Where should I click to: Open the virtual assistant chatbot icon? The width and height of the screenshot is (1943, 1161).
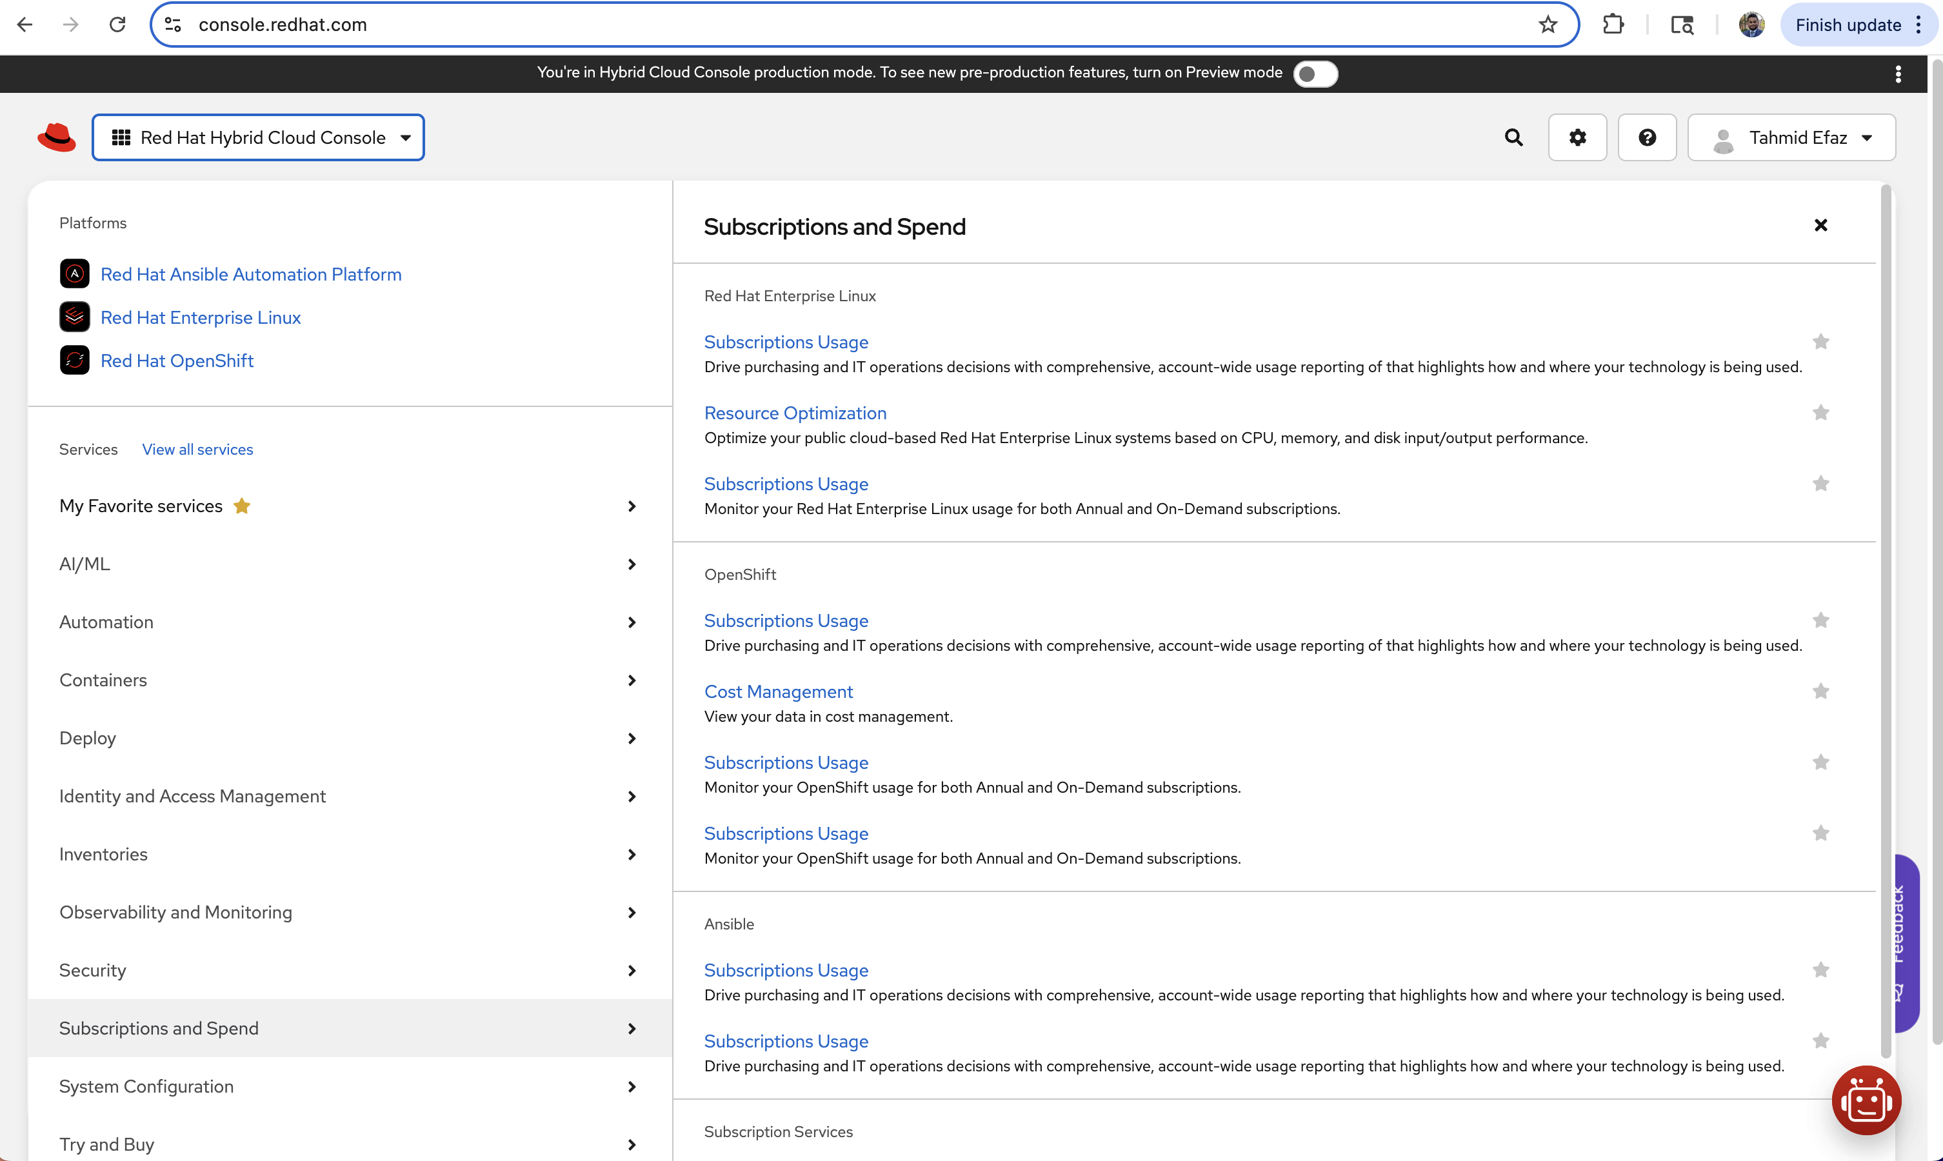pos(1866,1100)
